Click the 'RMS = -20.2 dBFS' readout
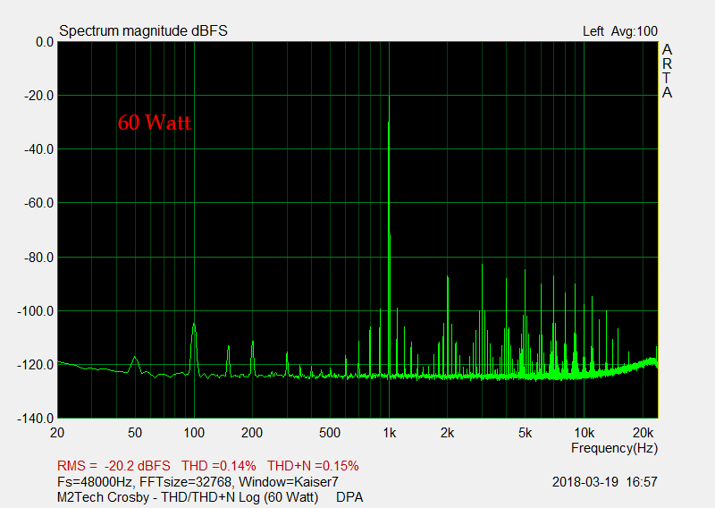715x508 pixels. [114, 466]
